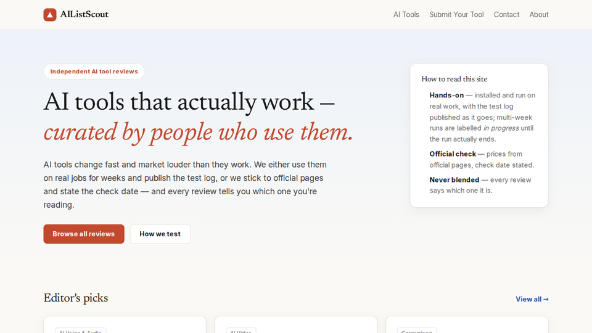Click the 'Editor's picks' heading
This screenshot has height=333, width=592.
pyautogui.click(x=75, y=298)
